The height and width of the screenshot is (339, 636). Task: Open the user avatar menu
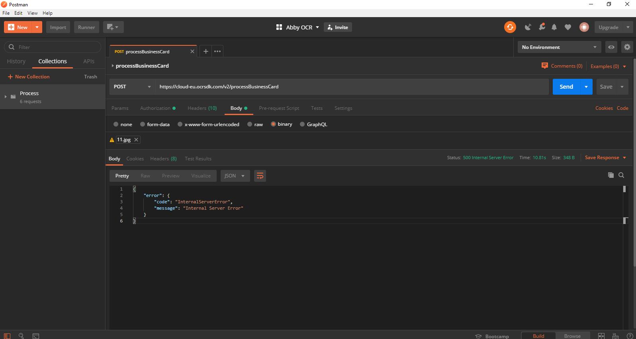(x=584, y=27)
